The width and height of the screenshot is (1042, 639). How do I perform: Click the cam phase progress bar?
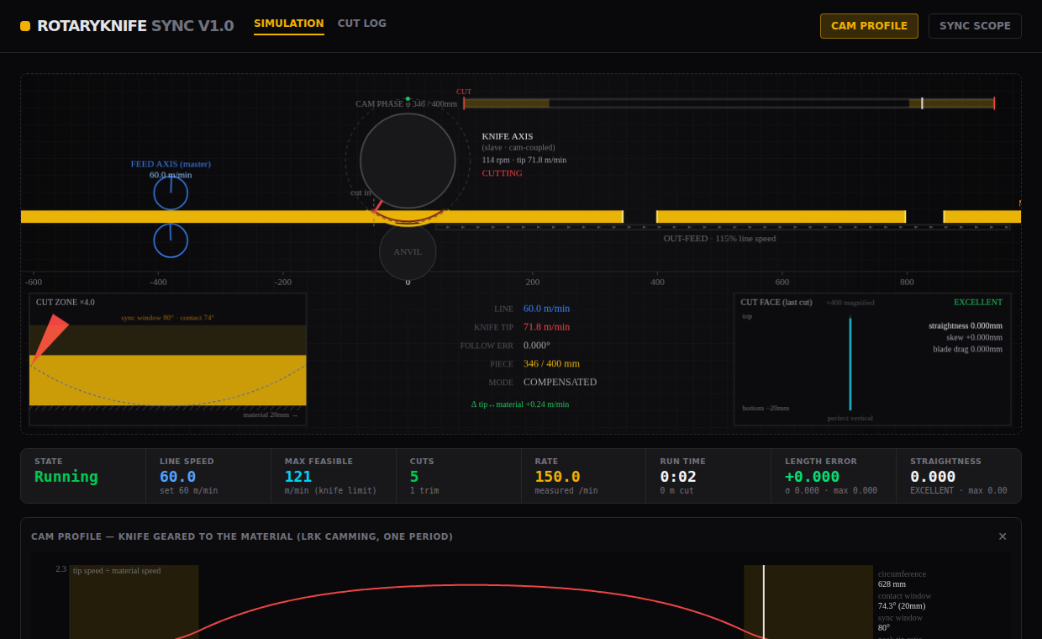(729, 103)
